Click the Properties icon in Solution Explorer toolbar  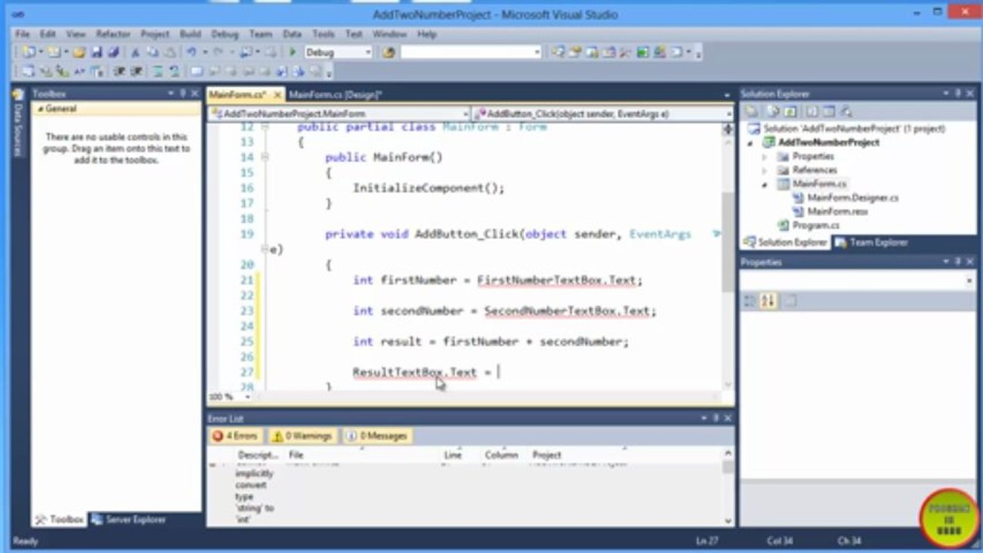point(751,111)
